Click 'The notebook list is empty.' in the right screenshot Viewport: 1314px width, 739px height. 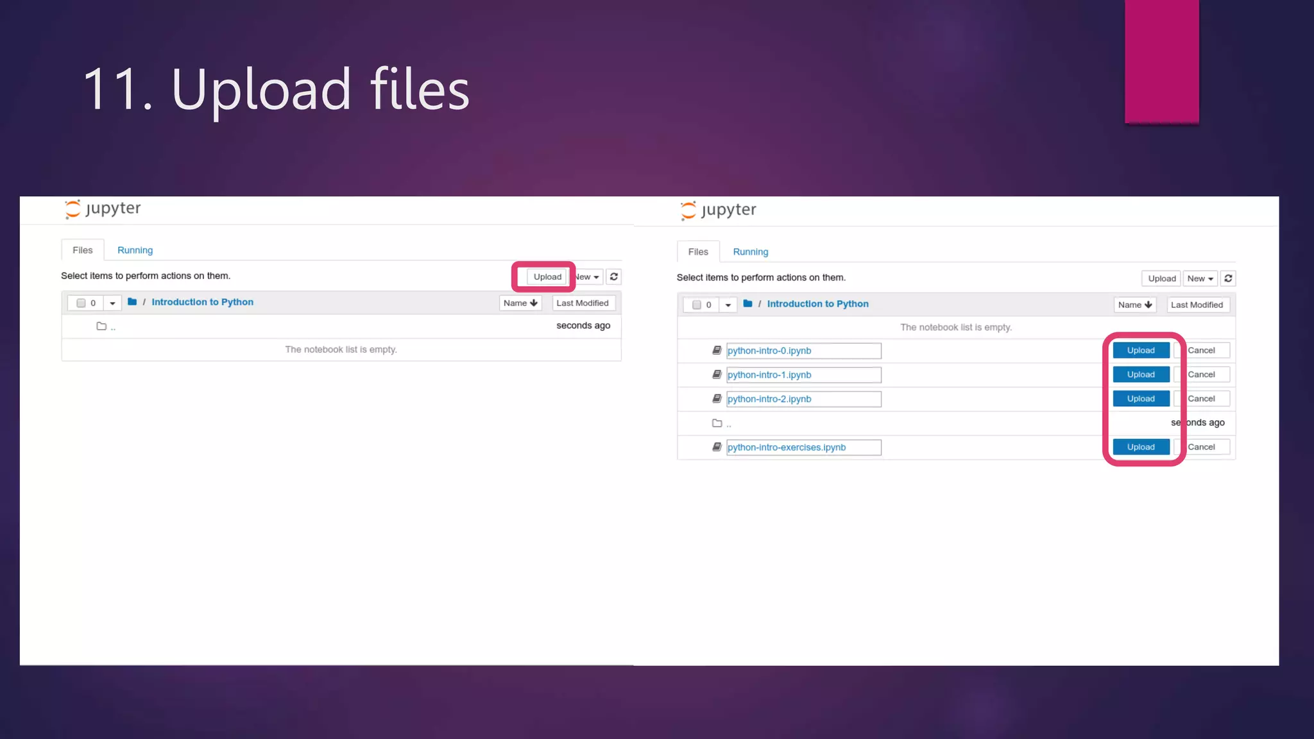coord(956,327)
